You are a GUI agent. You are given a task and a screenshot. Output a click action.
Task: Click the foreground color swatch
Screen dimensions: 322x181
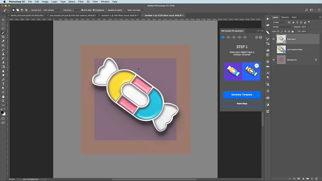2,112
